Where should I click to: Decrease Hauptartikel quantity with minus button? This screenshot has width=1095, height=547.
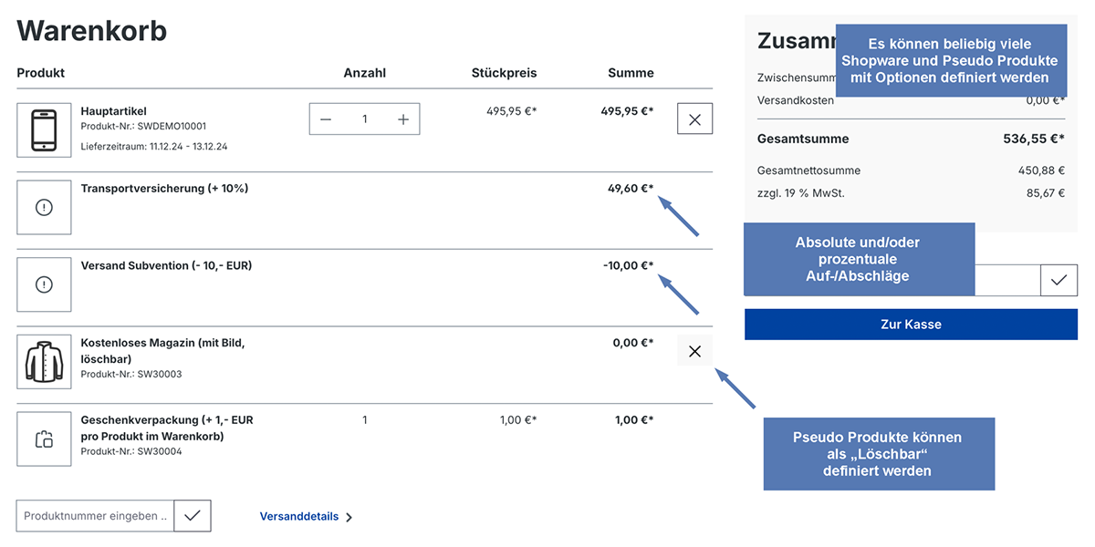click(326, 119)
